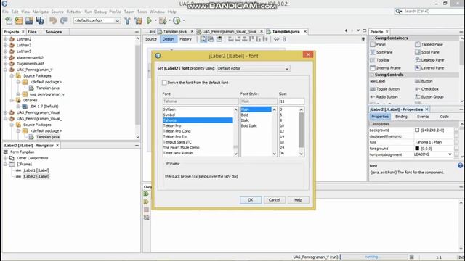Click the Profile Project toolbar icon

pyautogui.click(x=177, y=21)
